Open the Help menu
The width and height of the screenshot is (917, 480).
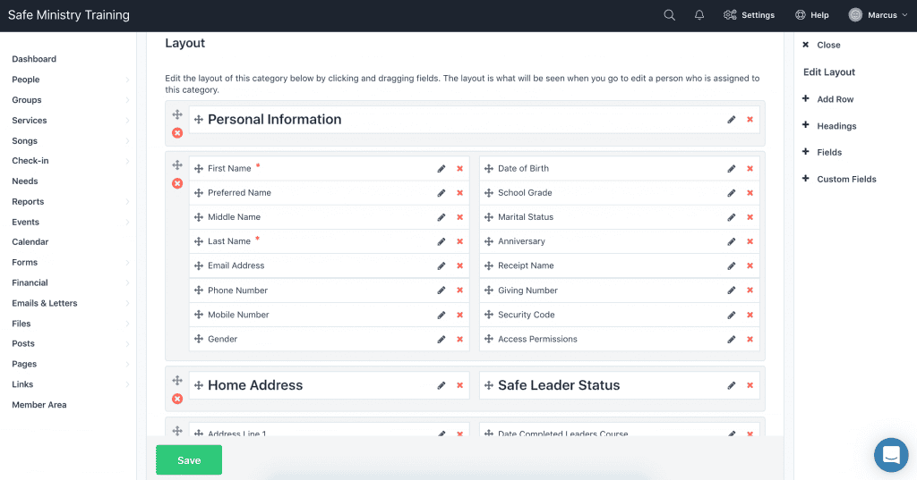coord(811,15)
